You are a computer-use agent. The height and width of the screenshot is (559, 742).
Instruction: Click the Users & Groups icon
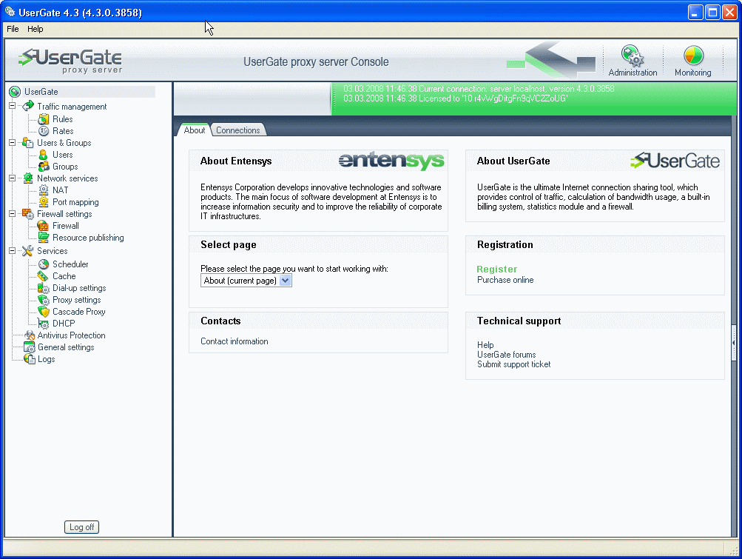[28, 143]
